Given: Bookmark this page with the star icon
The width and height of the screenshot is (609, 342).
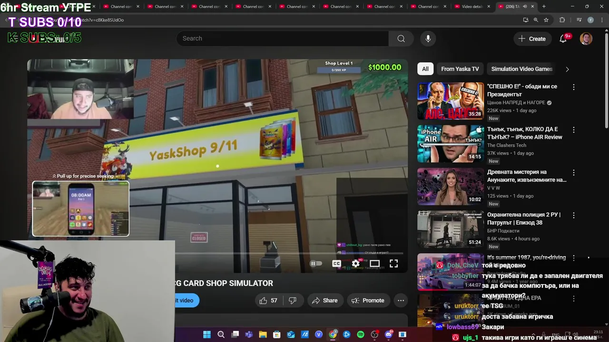Looking at the screenshot, I should point(546,20).
